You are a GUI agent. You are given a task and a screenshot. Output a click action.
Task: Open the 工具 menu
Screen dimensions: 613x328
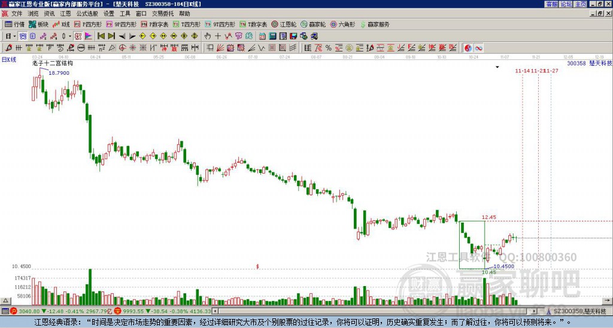[x=125, y=14]
